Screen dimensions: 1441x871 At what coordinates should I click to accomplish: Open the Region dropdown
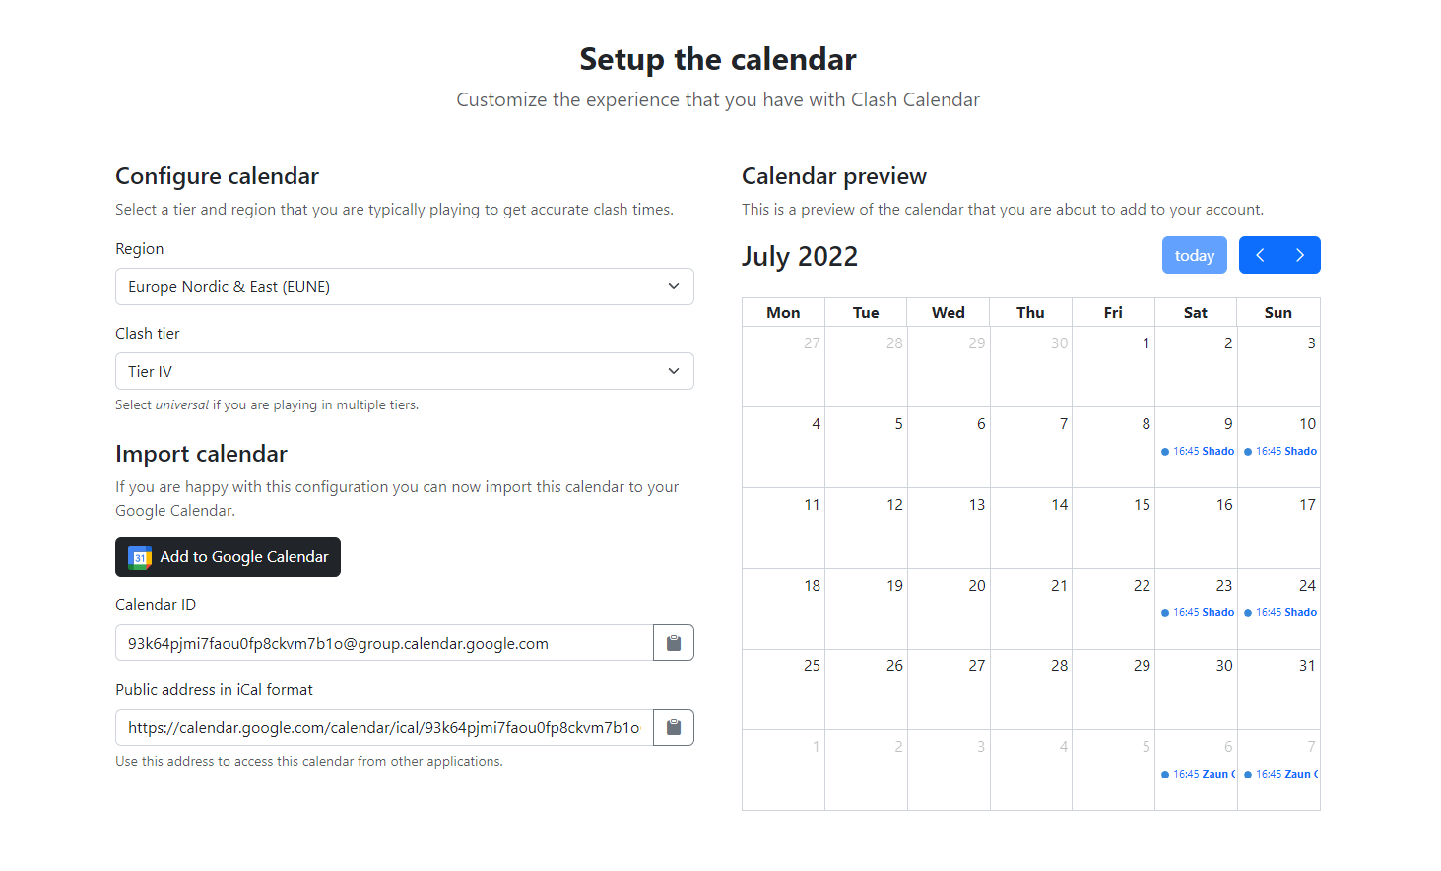pyautogui.click(x=404, y=286)
